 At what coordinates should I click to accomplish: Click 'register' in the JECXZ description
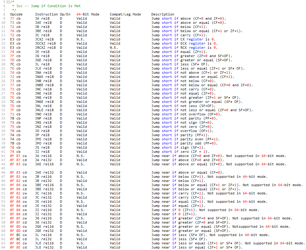(x=197, y=43)
